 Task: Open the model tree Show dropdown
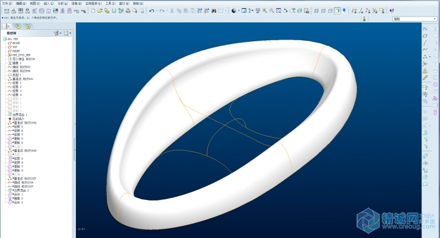coord(67,33)
